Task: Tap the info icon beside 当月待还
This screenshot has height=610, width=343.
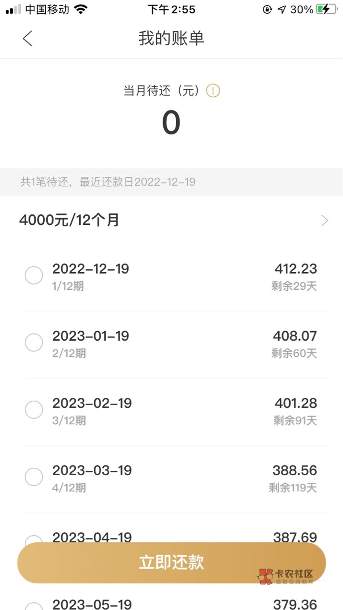Action: 213,91
